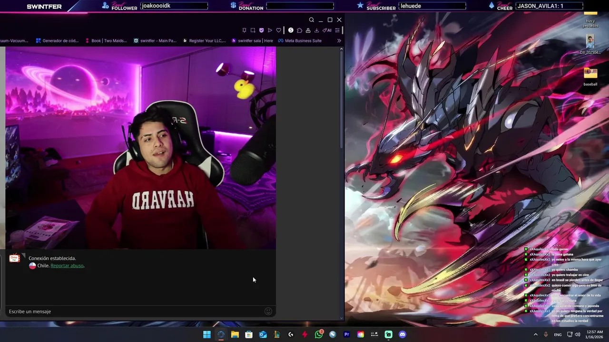Open the easy setup sliders menu
Screen dimensions: 609x342
[x=337, y=30]
